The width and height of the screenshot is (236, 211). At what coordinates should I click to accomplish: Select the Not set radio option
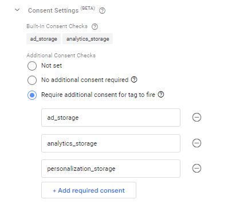(x=32, y=66)
